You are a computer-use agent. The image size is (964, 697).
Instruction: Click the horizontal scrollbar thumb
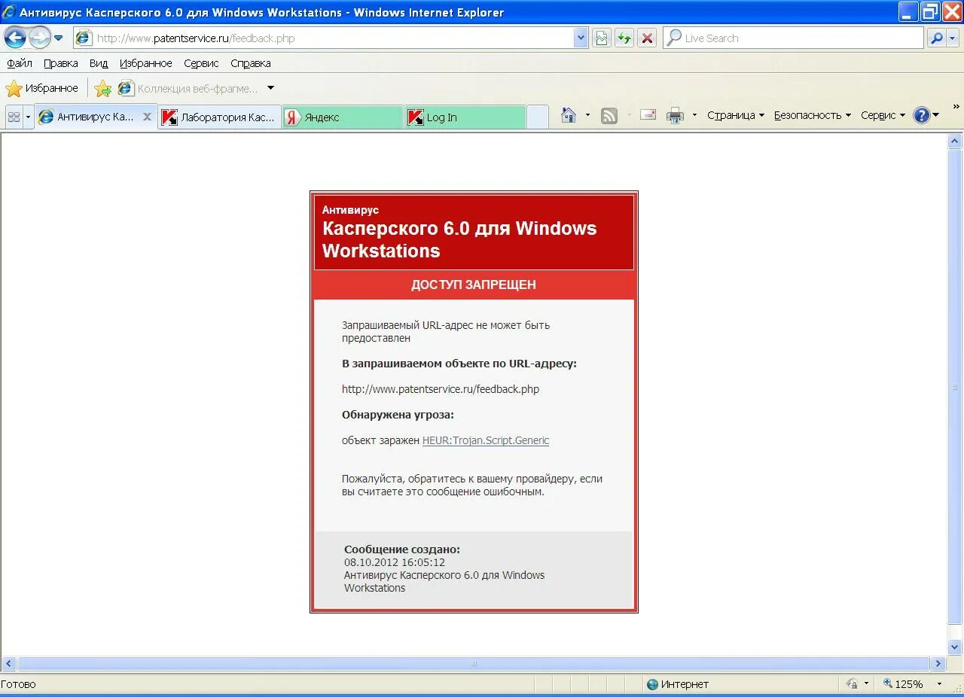pos(474,664)
